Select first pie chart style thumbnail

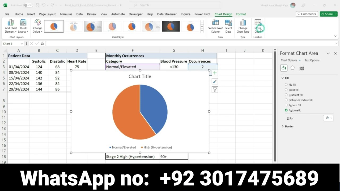tap(54, 27)
